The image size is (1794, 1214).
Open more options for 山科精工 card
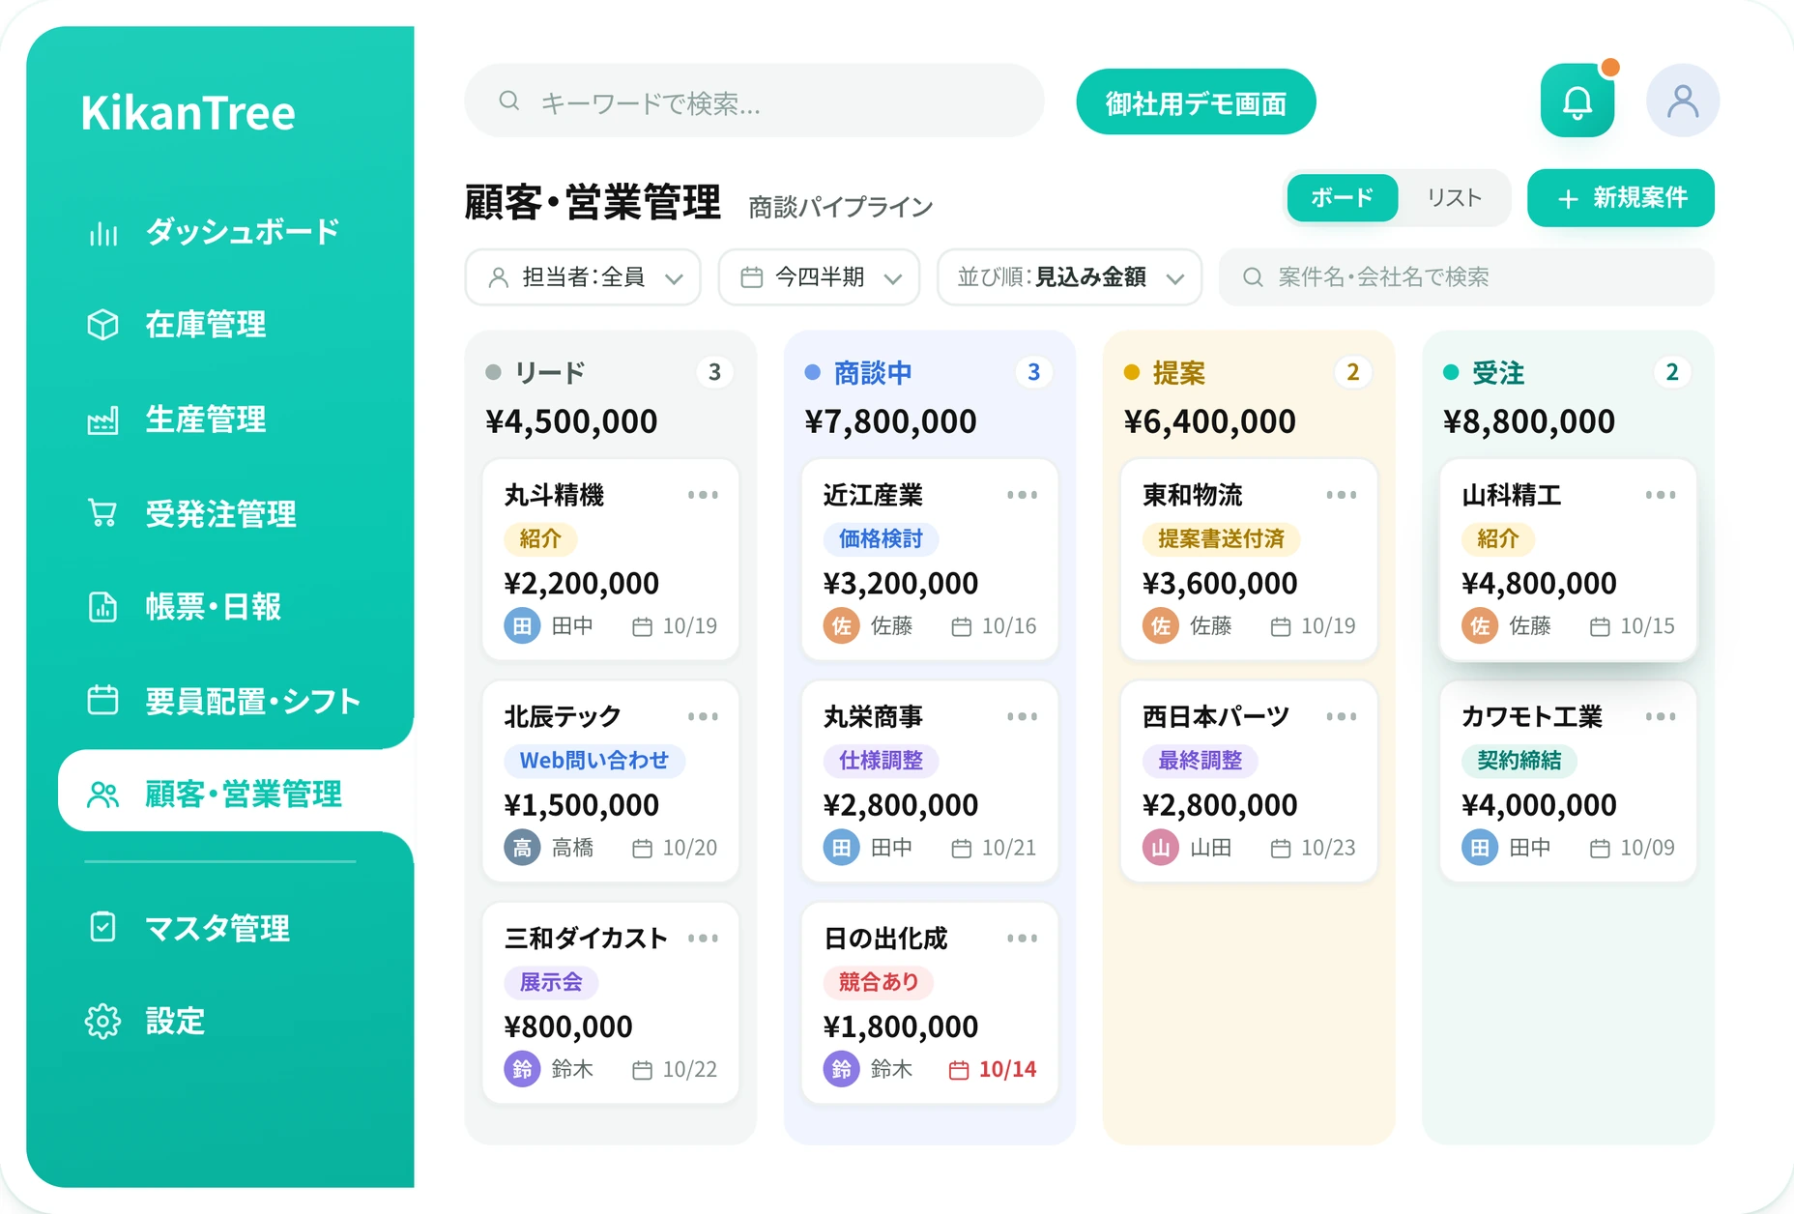pyautogui.click(x=1661, y=495)
